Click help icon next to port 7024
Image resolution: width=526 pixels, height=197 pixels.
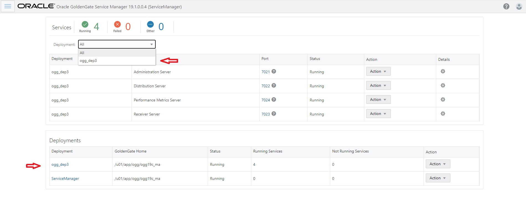coord(274,99)
